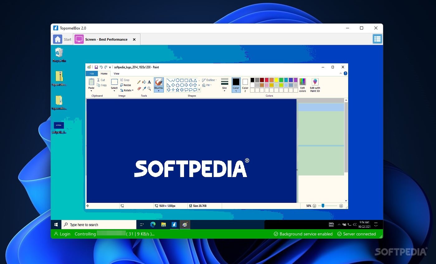436x264 pixels.
Task: Select Color 2 box
Action: [x=245, y=85]
